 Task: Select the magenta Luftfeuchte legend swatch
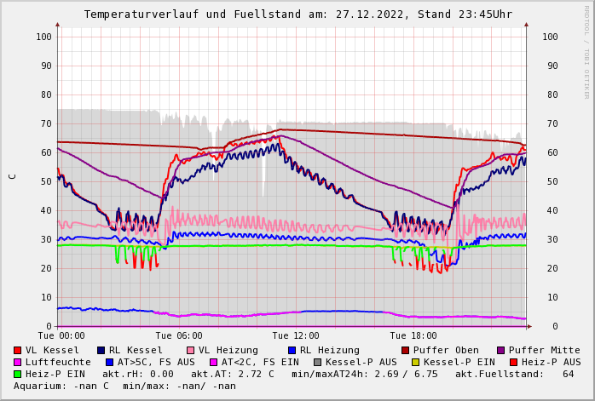click(x=17, y=362)
